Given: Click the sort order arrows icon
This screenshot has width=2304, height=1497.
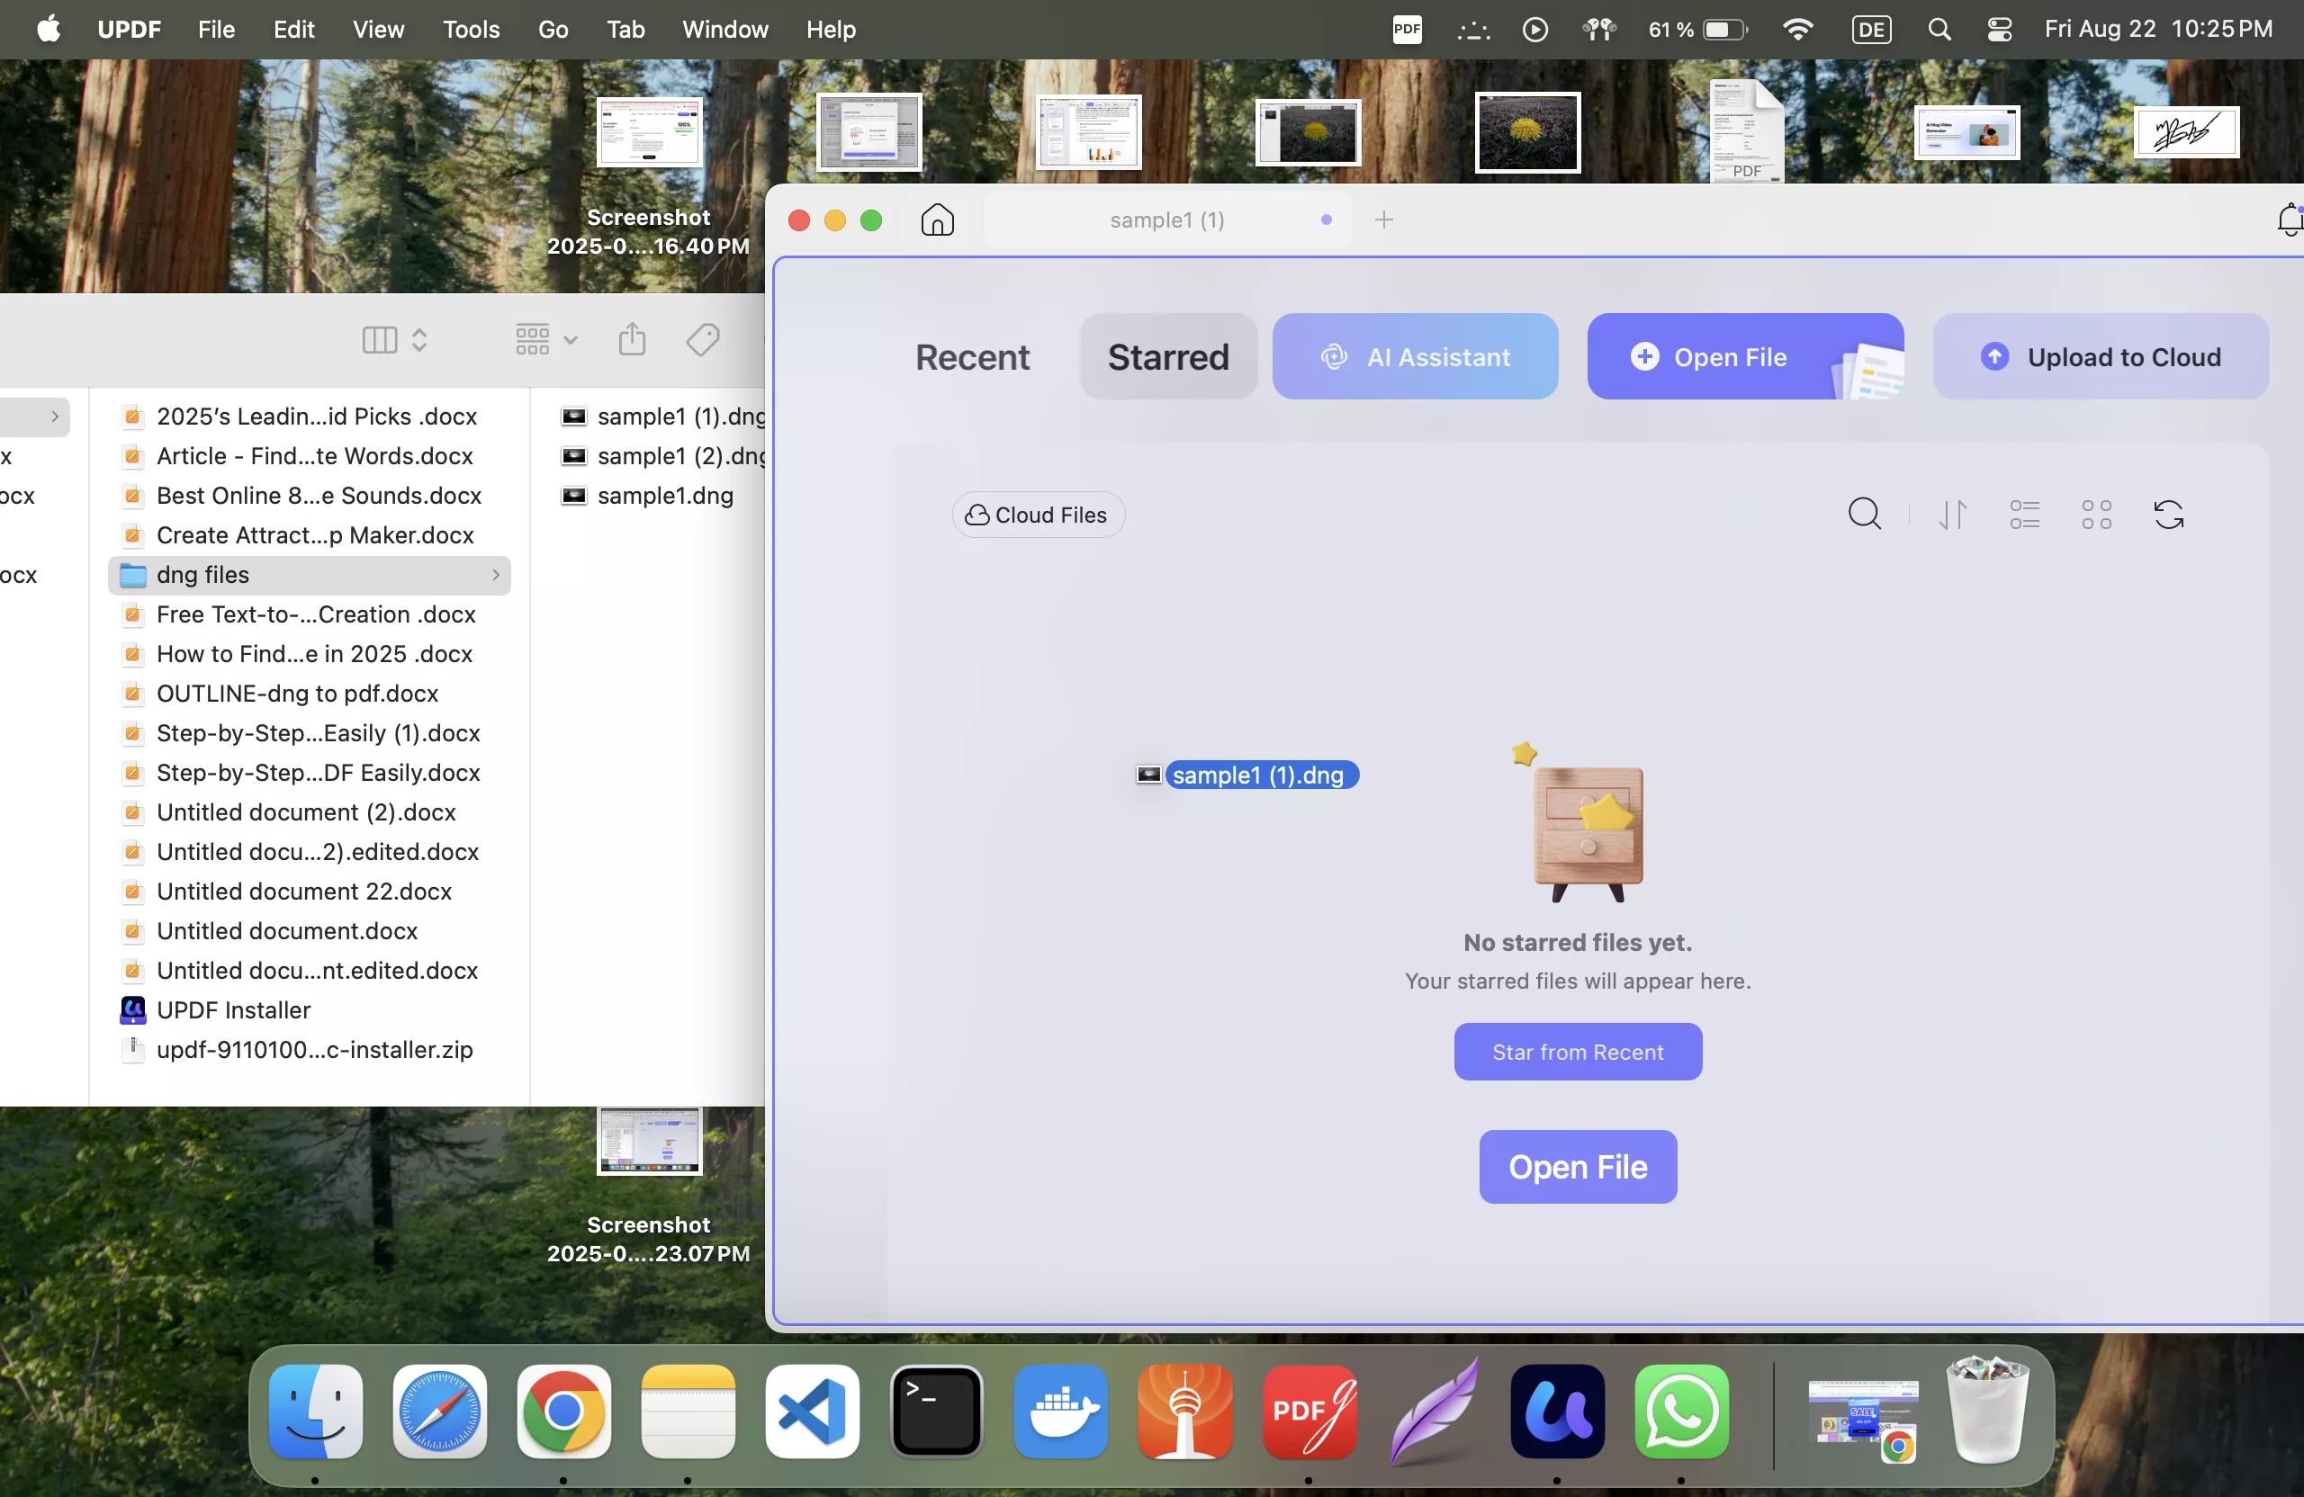Looking at the screenshot, I should pyautogui.click(x=1953, y=514).
